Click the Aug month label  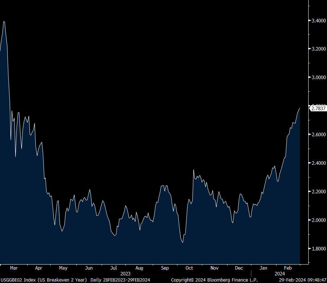click(139, 268)
